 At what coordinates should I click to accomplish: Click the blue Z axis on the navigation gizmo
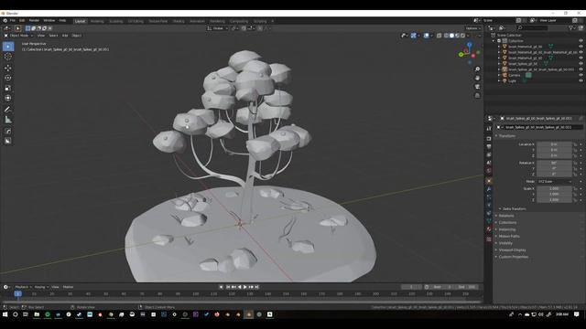pos(470,45)
